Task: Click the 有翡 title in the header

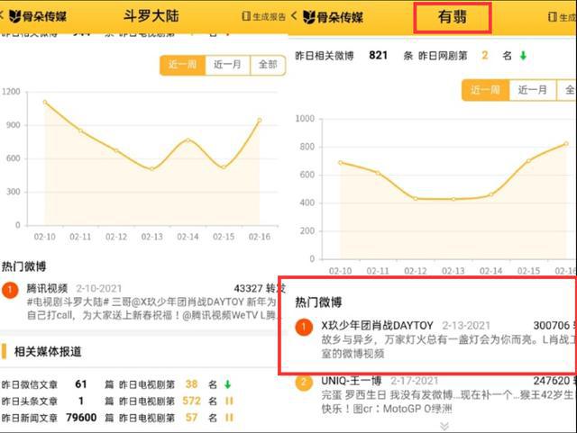Action: pyautogui.click(x=453, y=16)
